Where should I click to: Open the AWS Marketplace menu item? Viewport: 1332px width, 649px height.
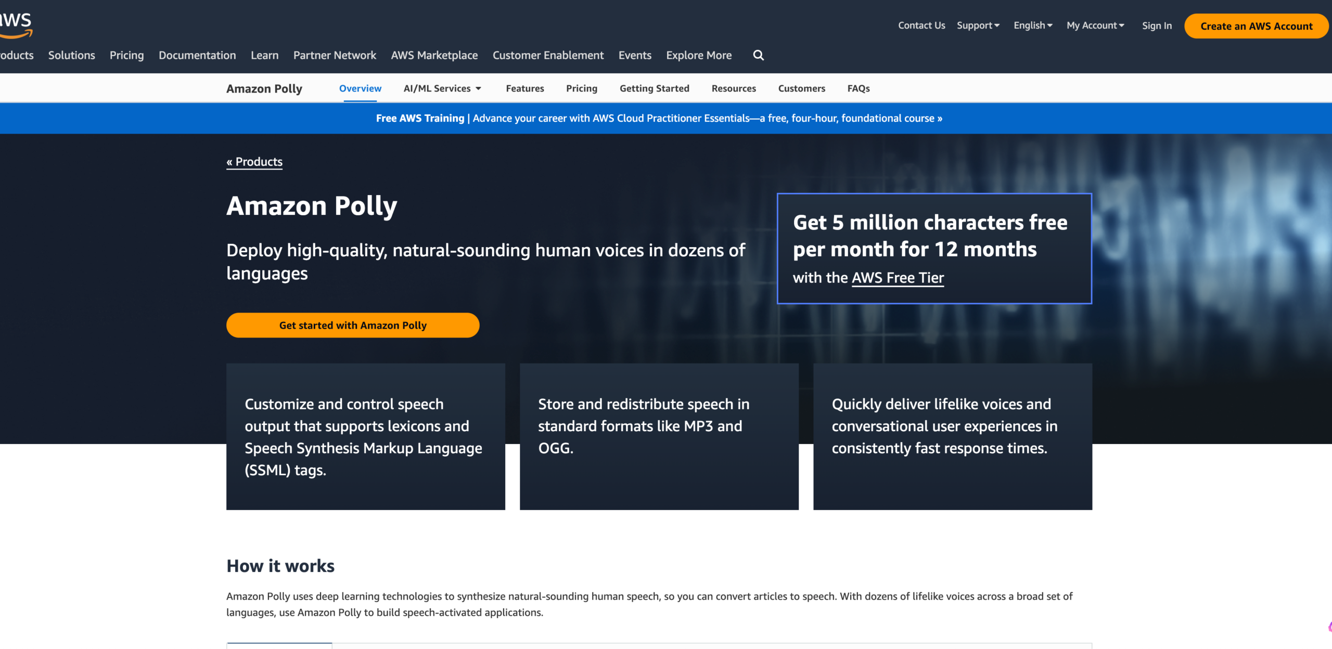point(434,55)
